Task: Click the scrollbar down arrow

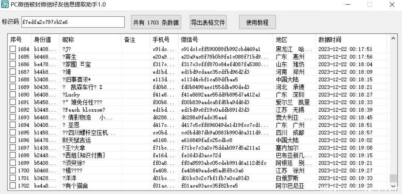Action: click(x=394, y=186)
